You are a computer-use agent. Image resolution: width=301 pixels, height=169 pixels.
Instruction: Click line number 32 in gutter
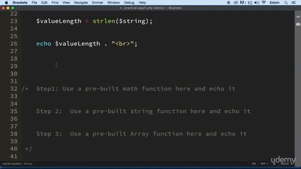coord(14,89)
